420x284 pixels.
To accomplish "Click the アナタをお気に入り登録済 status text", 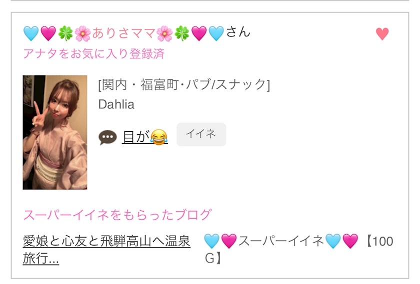I will (94, 53).
